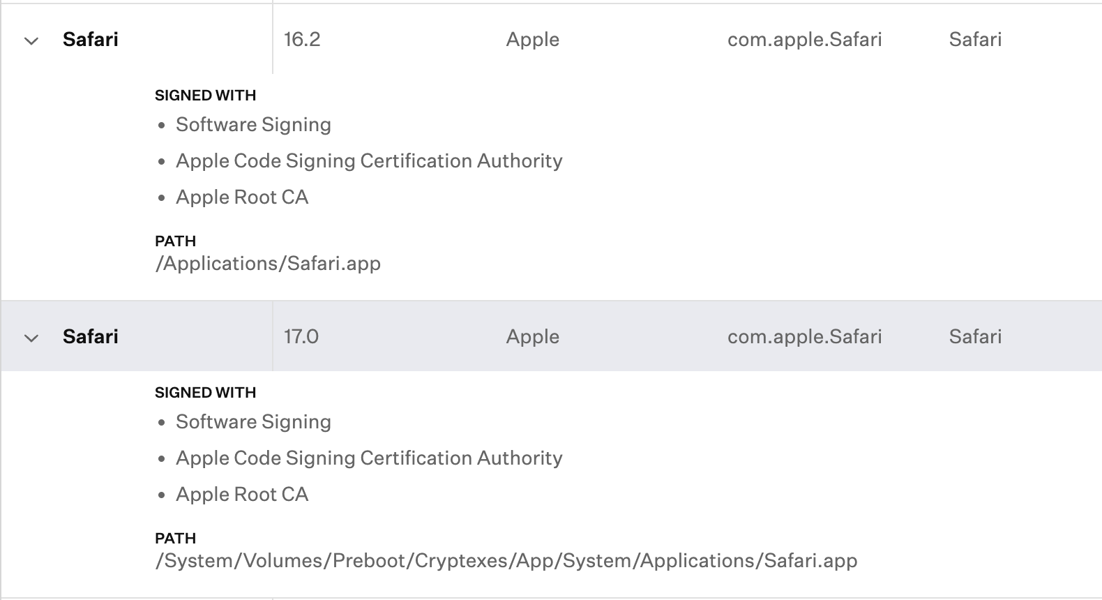Click com.apple.Safari identifier in the 17.0 row
Image resolution: width=1102 pixels, height=600 pixels.
pyautogui.click(x=804, y=337)
